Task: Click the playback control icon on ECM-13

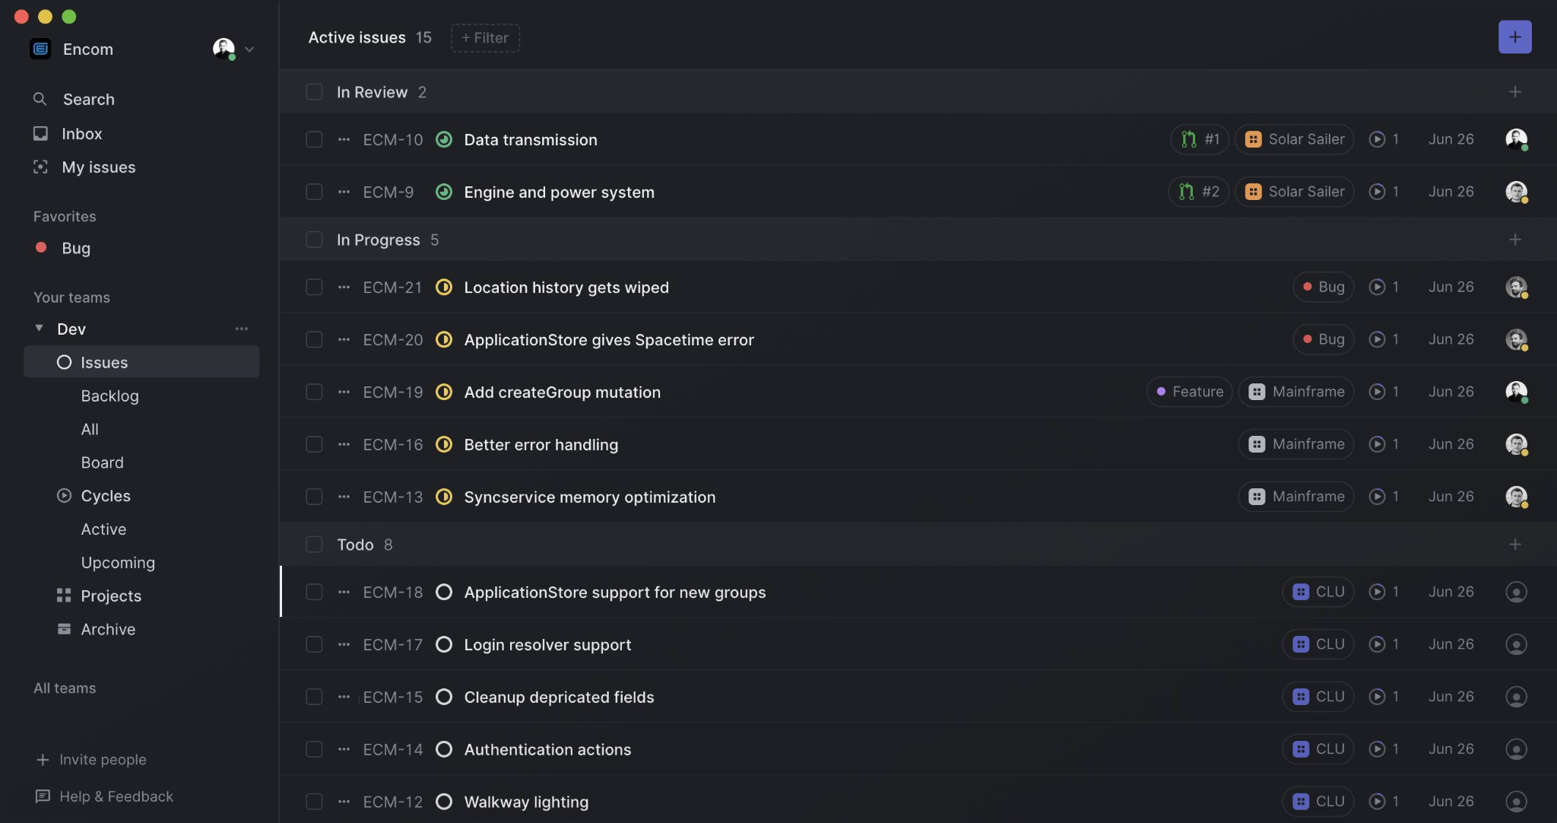Action: pos(1376,495)
